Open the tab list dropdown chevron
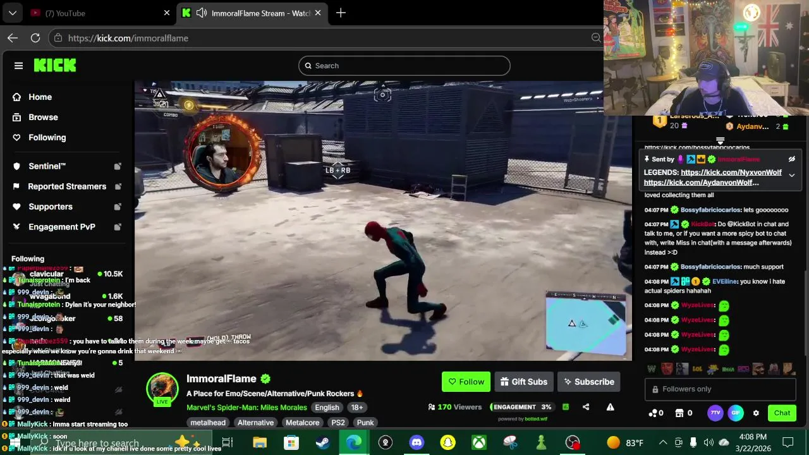 click(x=13, y=13)
